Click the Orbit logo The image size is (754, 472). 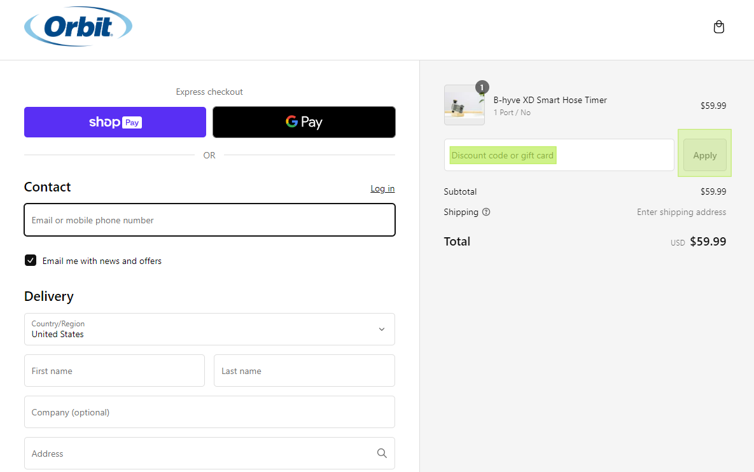tap(78, 27)
